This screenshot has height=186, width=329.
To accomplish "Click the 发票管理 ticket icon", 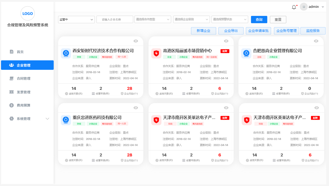I will click(11, 92).
